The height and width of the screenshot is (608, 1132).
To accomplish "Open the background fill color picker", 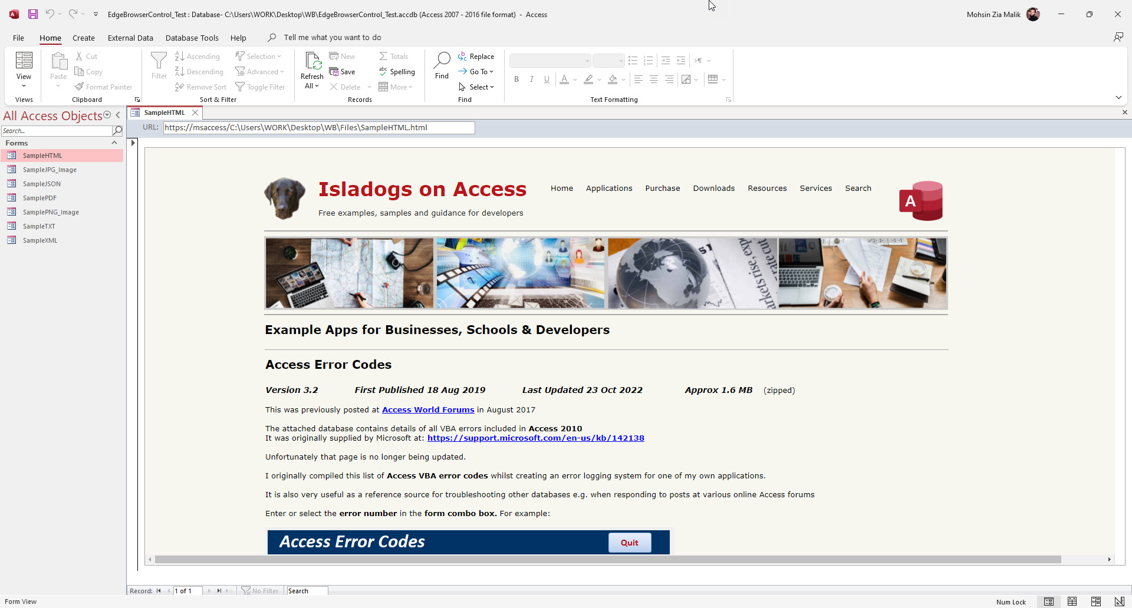I will pyautogui.click(x=624, y=80).
